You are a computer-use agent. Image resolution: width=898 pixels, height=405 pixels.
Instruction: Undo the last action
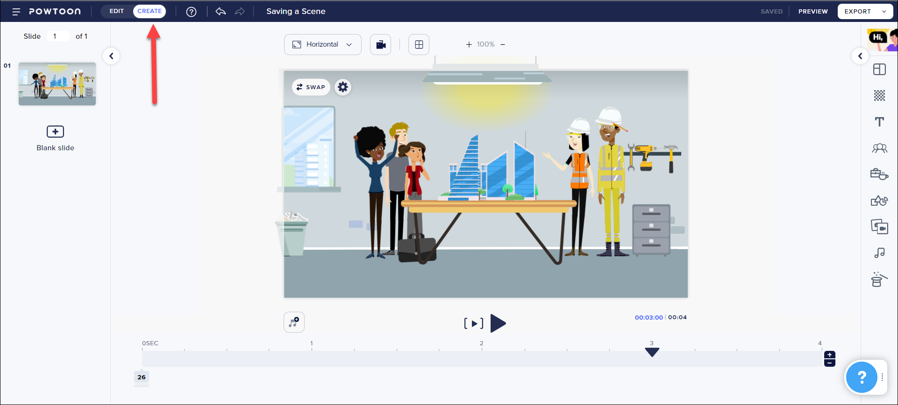[x=221, y=11]
